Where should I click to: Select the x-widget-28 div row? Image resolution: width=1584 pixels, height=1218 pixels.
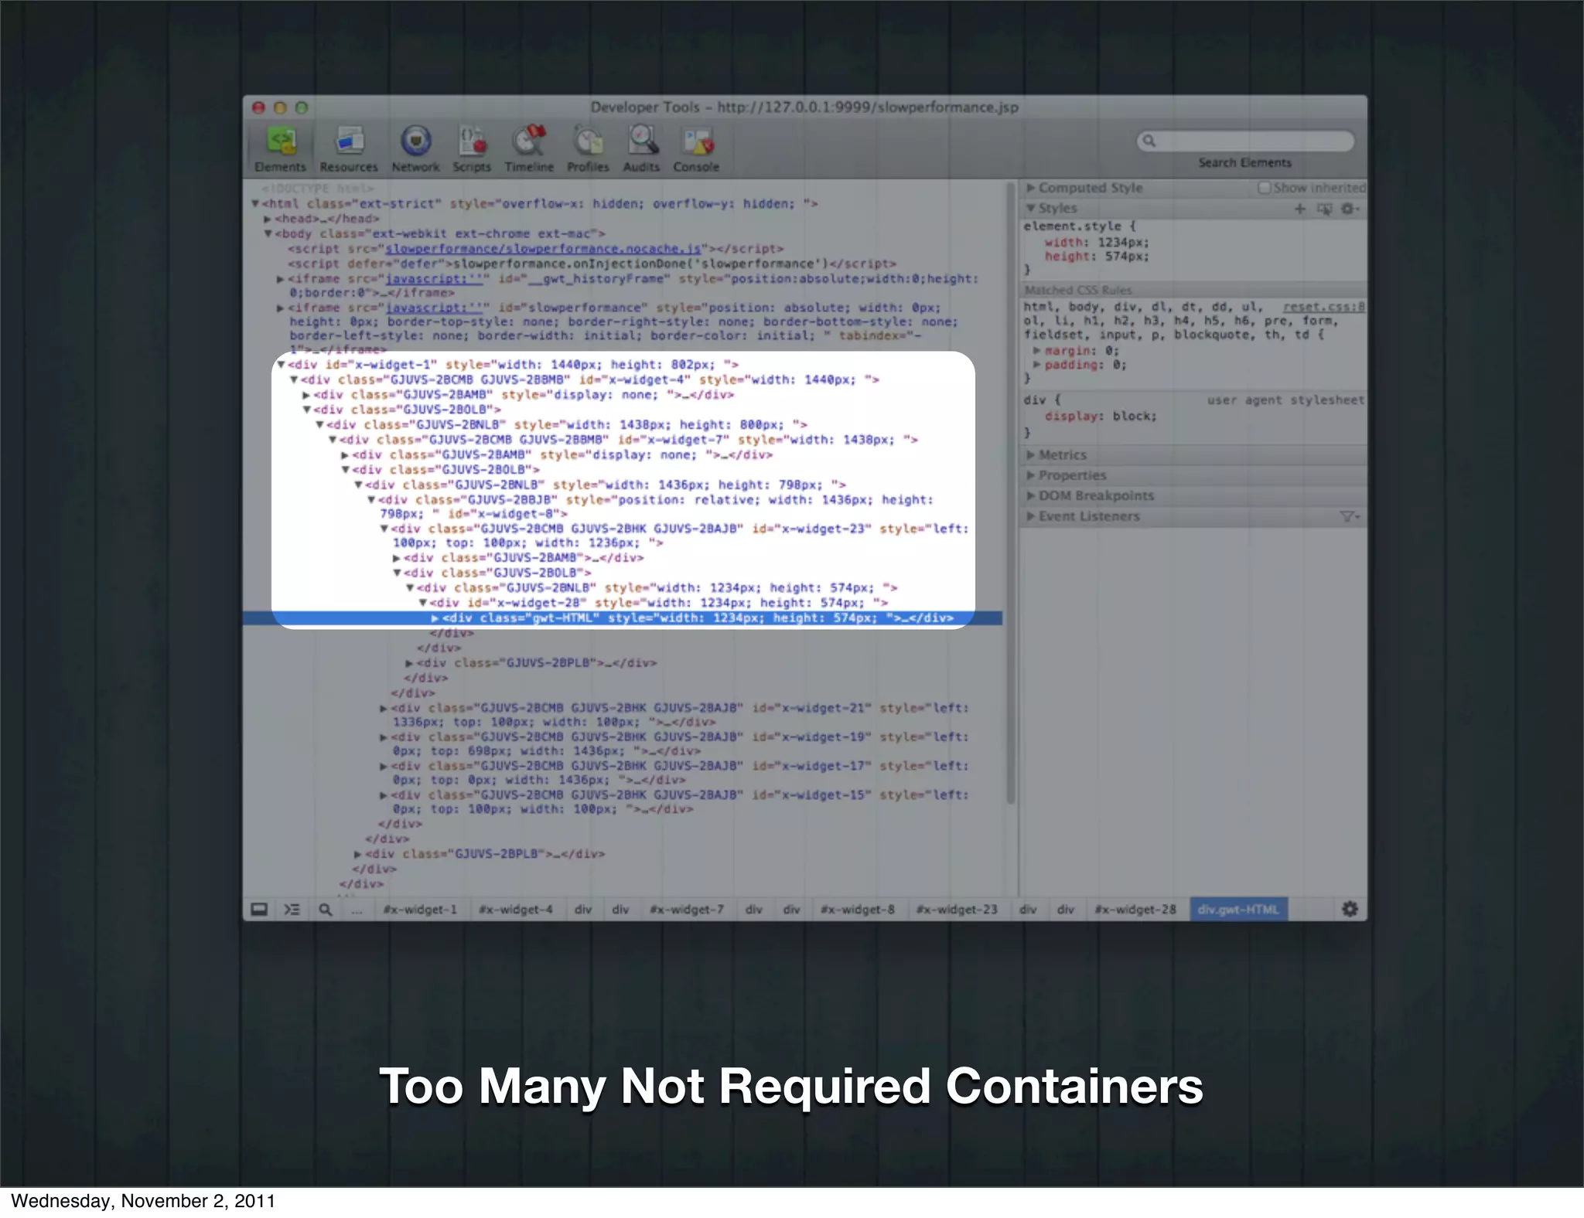[x=659, y=603]
